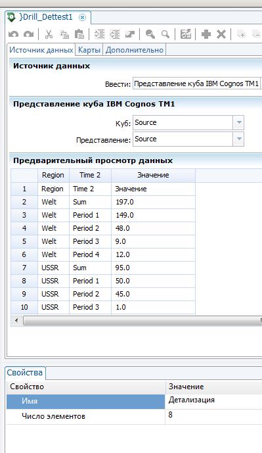Click the Свойство column header in Properties
262x453 pixels.
[x=86, y=387]
